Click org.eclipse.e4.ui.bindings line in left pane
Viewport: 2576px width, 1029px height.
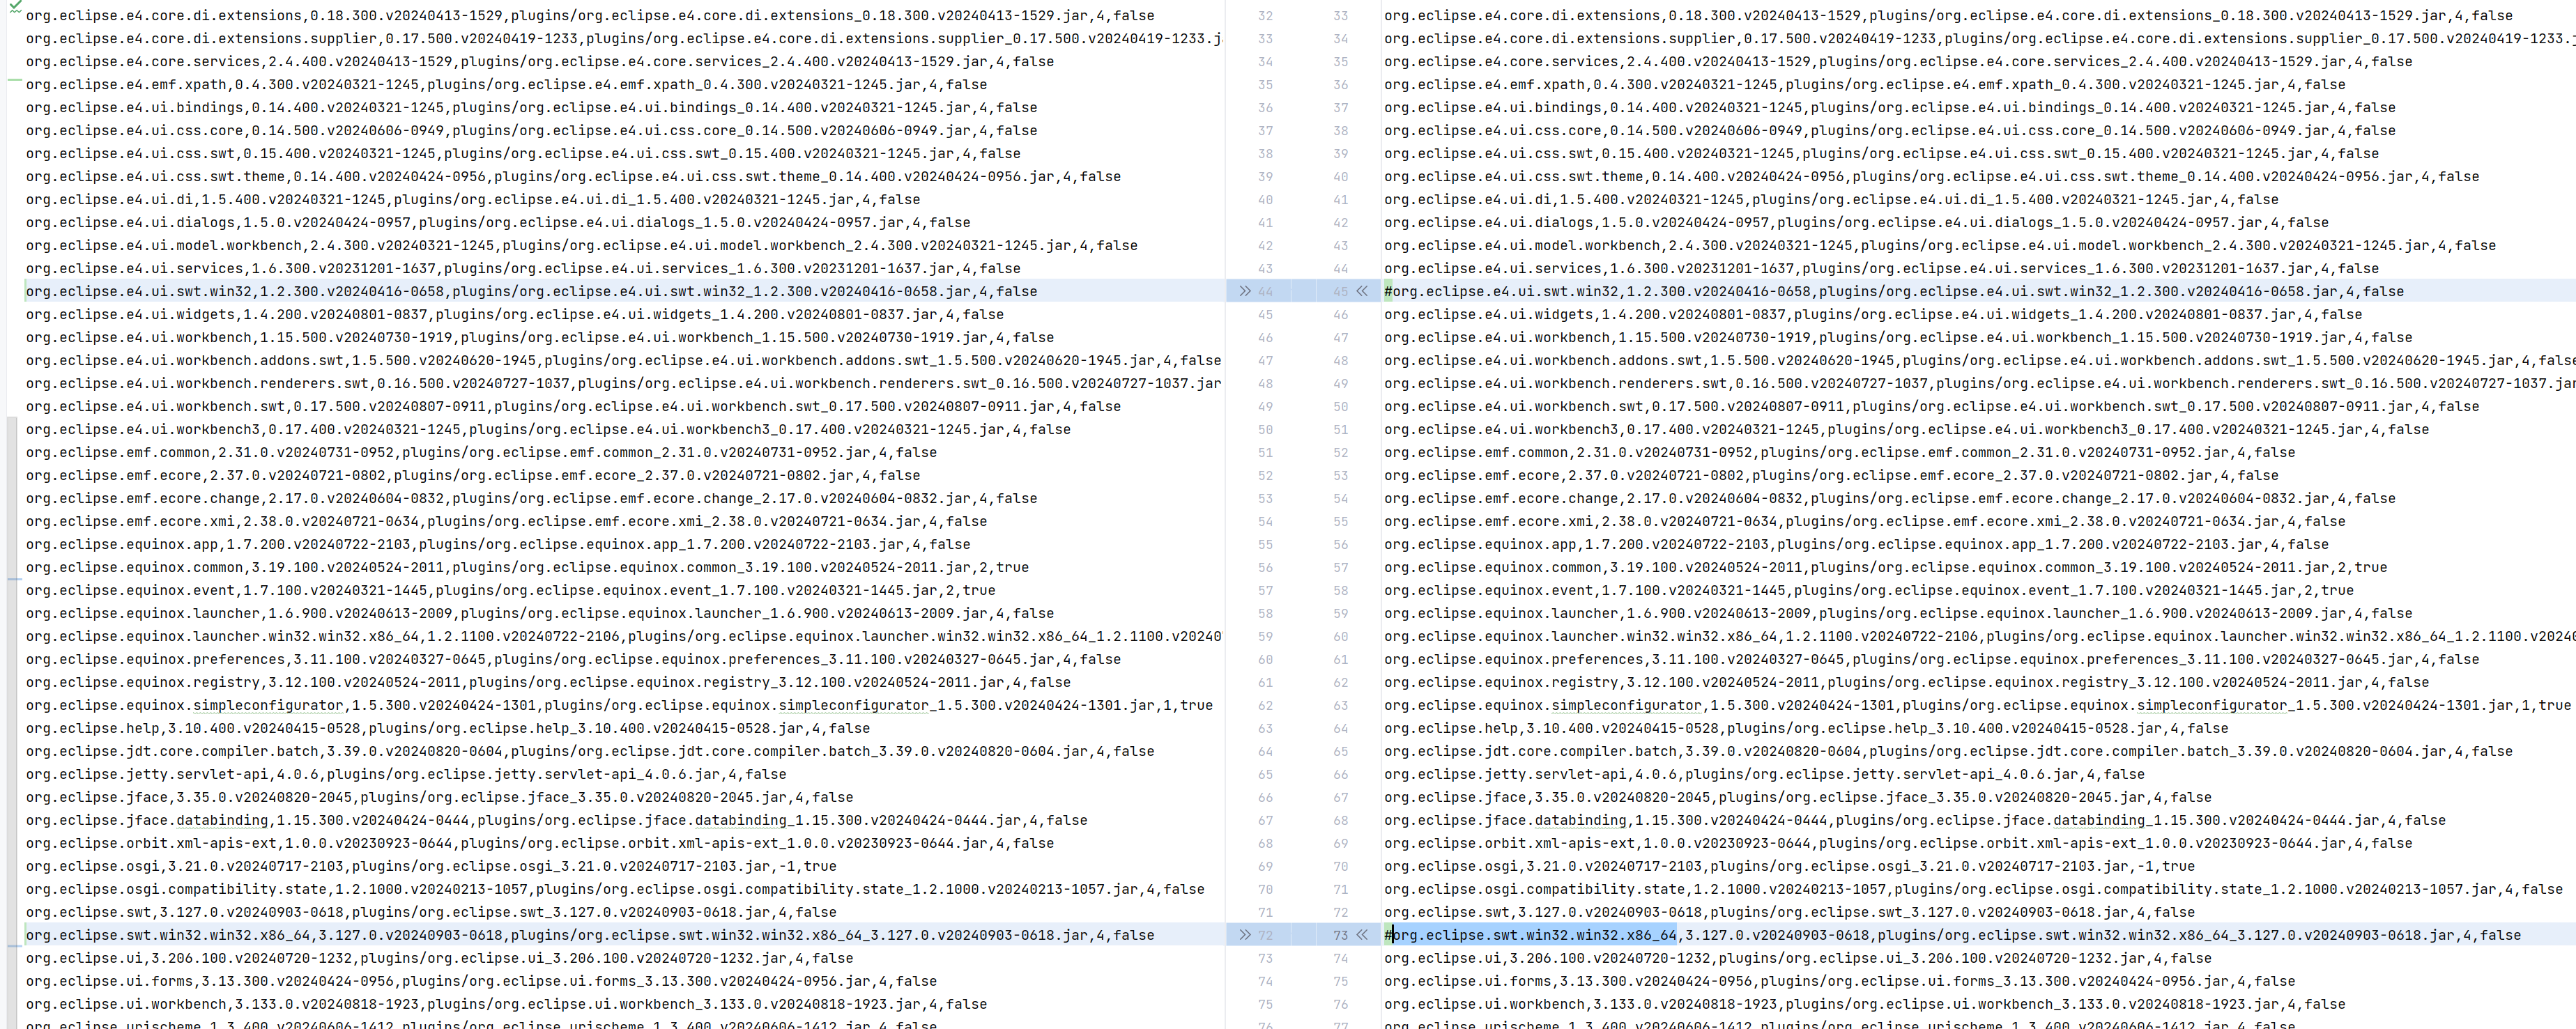tap(531, 107)
